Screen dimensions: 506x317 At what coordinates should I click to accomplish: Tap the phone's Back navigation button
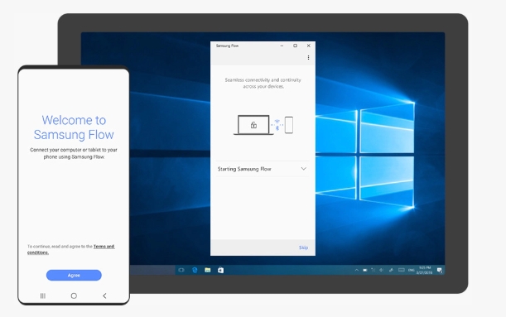coord(104,295)
